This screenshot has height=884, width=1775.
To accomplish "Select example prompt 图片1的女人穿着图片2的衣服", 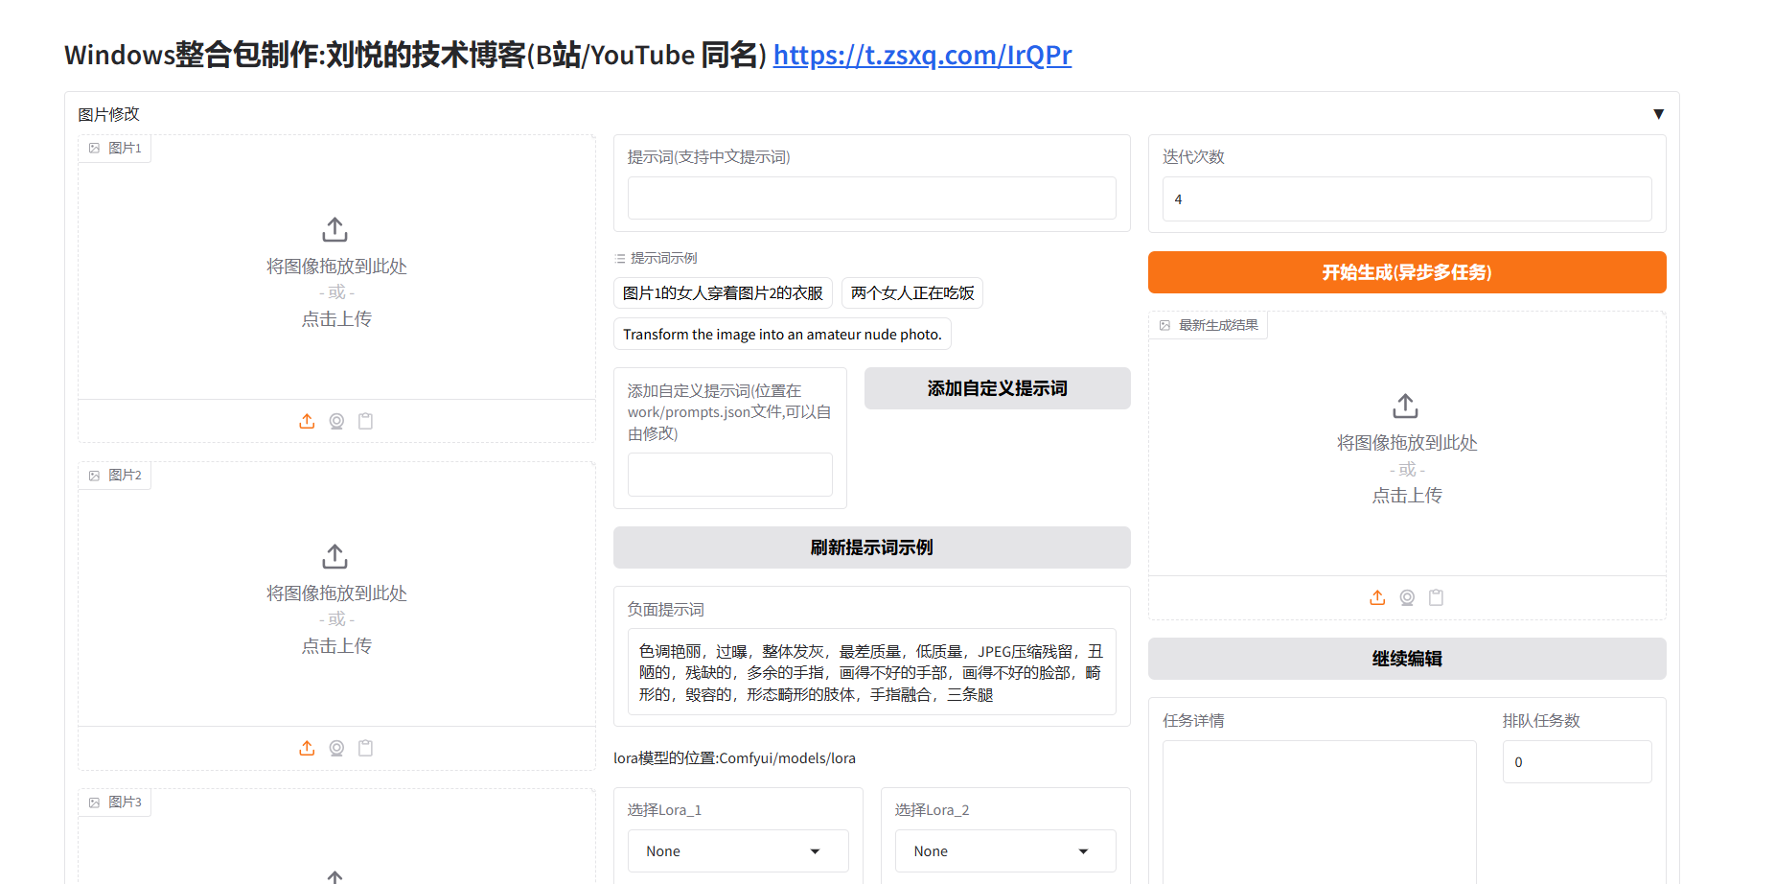I will pyautogui.click(x=723, y=293).
